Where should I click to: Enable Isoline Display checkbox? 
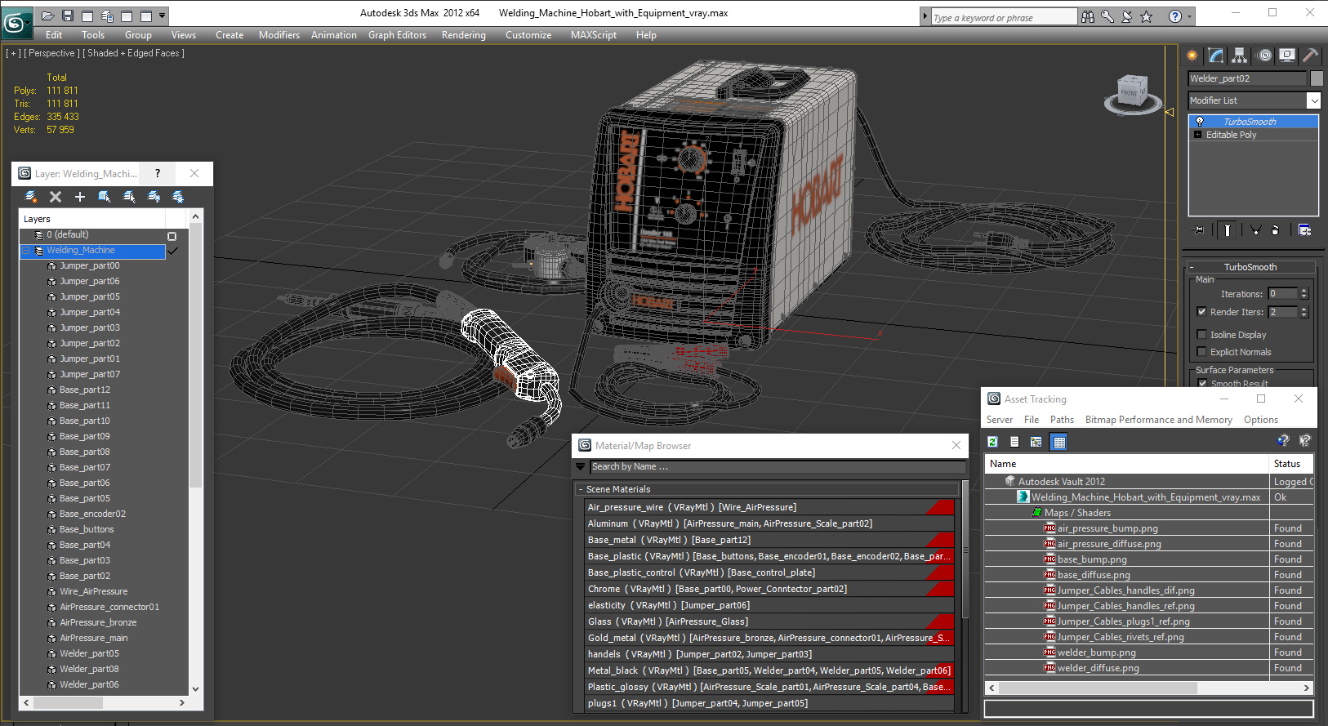pos(1201,335)
